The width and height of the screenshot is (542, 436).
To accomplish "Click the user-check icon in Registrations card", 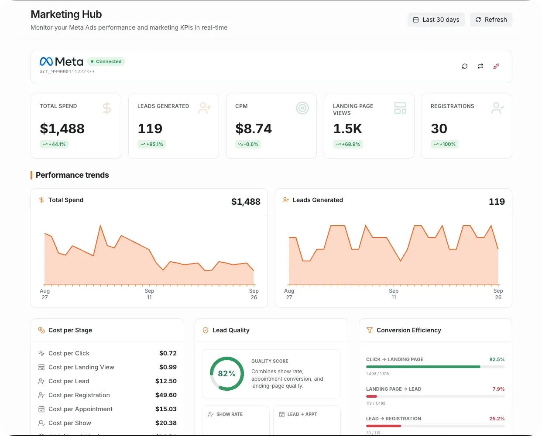I will [x=498, y=108].
